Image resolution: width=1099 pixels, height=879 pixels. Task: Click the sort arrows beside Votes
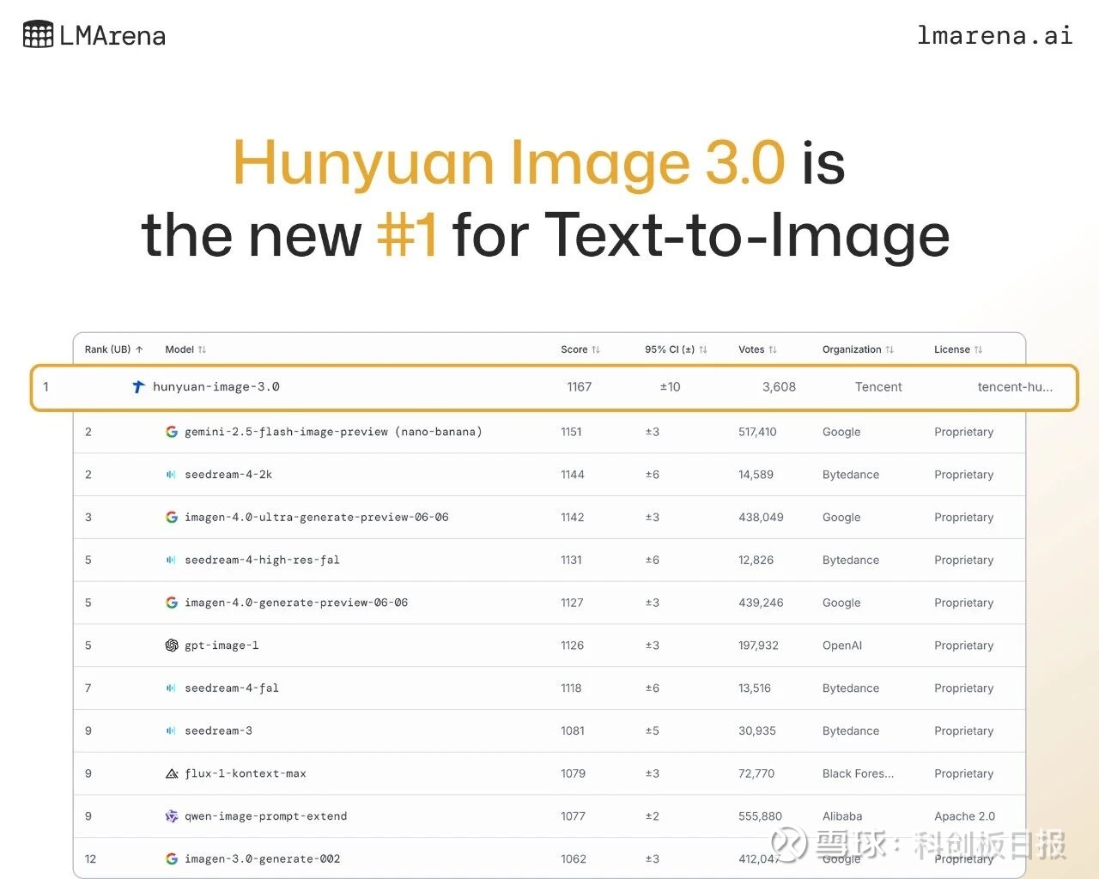coord(773,349)
